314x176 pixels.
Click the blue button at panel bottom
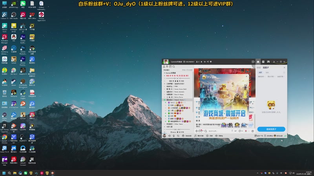point(271,129)
